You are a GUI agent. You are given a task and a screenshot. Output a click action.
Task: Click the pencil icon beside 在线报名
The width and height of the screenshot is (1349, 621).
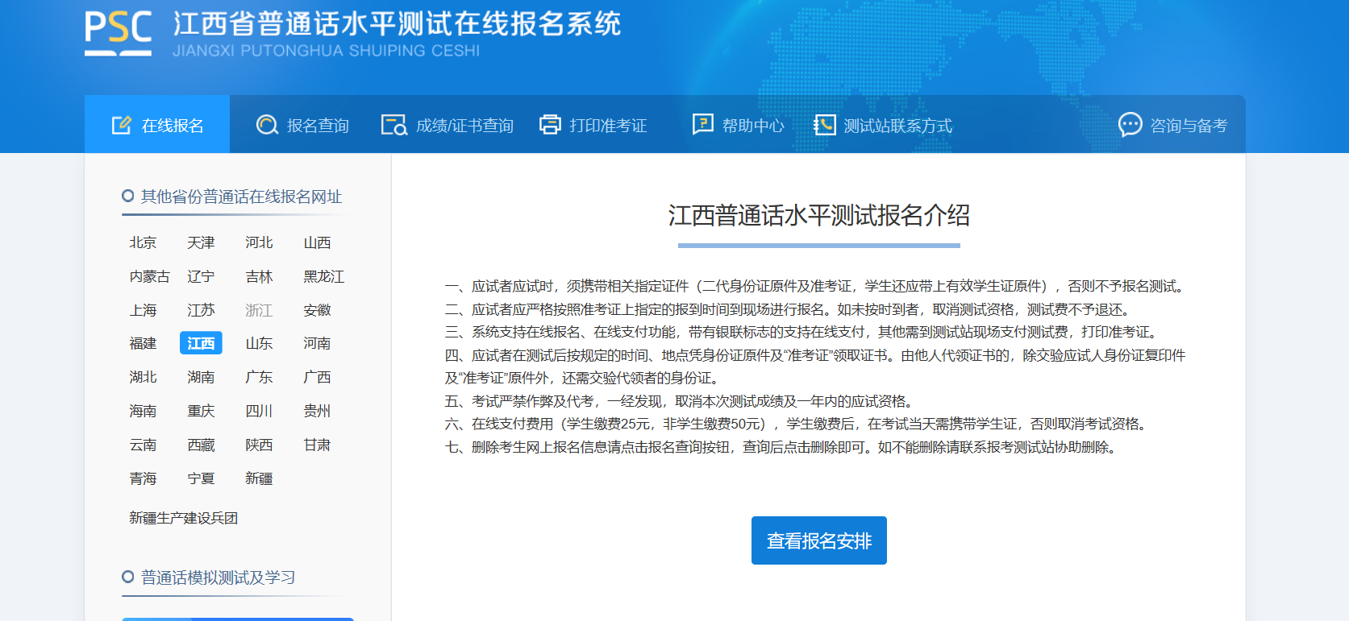pos(121,125)
